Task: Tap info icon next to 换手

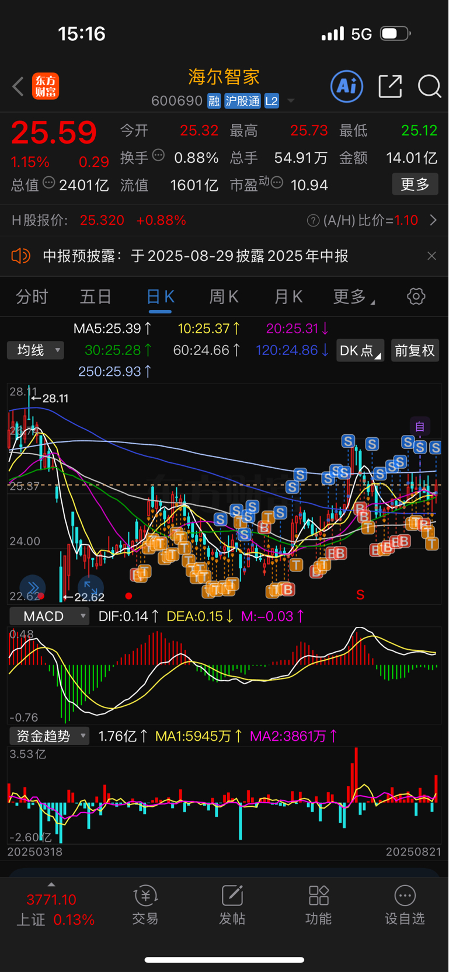Action: [x=158, y=155]
